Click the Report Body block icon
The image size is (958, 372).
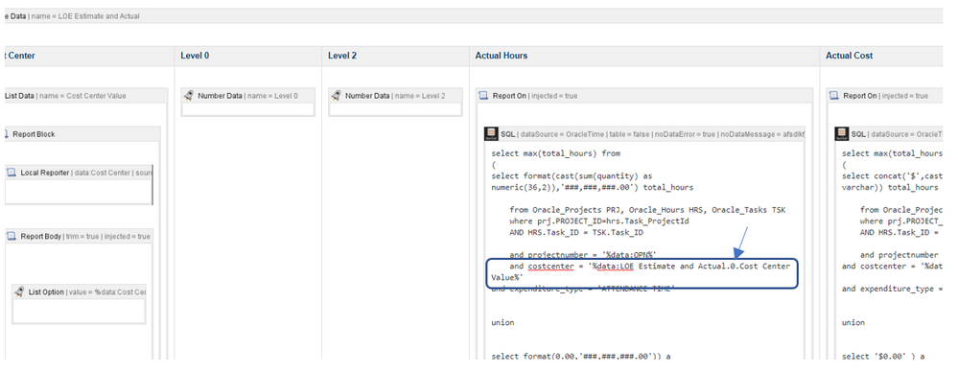click(12, 236)
